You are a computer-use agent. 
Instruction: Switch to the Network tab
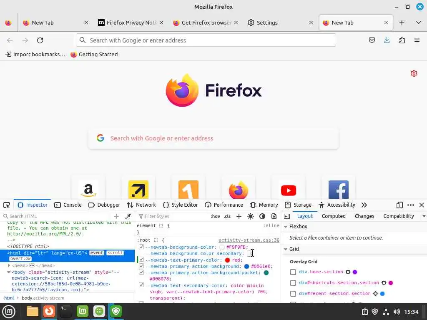pos(141,205)
